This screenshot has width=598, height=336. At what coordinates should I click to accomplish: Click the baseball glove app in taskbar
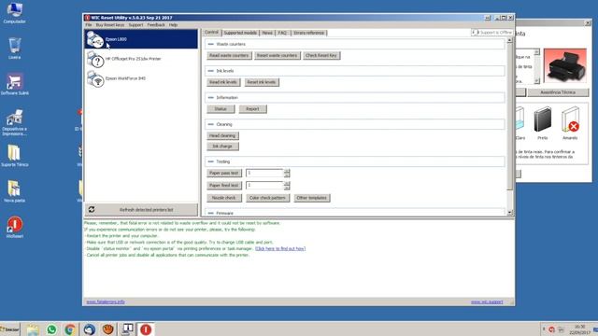coord(108,329)
